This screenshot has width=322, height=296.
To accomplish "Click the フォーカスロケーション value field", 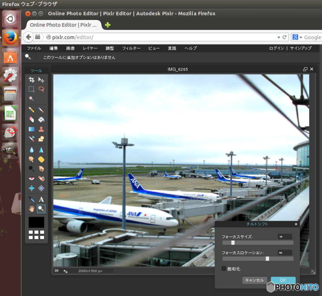I will tap(285, 253).
